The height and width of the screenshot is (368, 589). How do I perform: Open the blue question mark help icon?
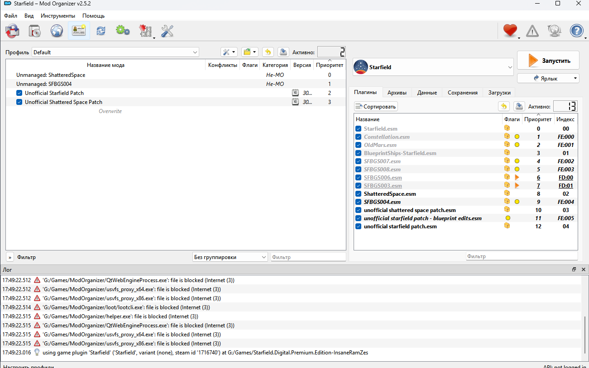(576, 31)
